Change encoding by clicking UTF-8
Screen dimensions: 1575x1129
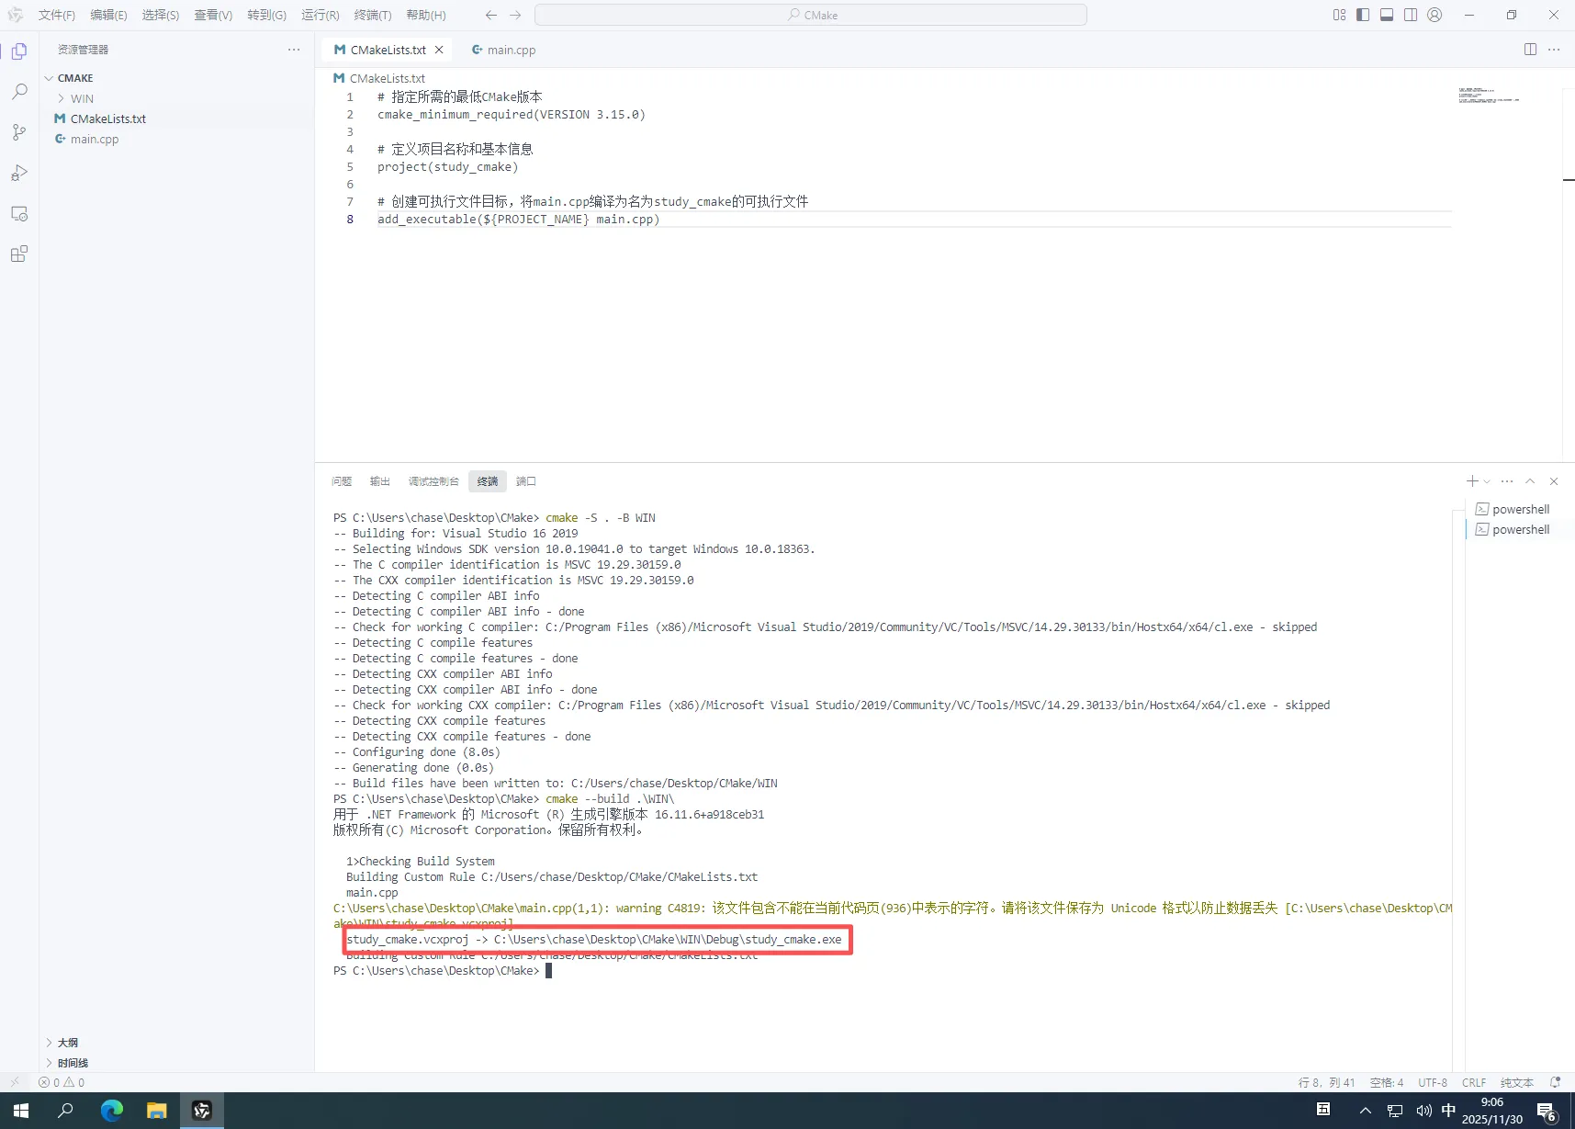click(x=1432, y=1082)
